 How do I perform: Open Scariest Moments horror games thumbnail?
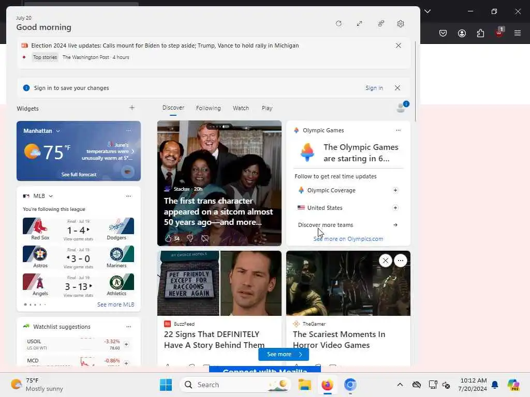coord(348,283)
